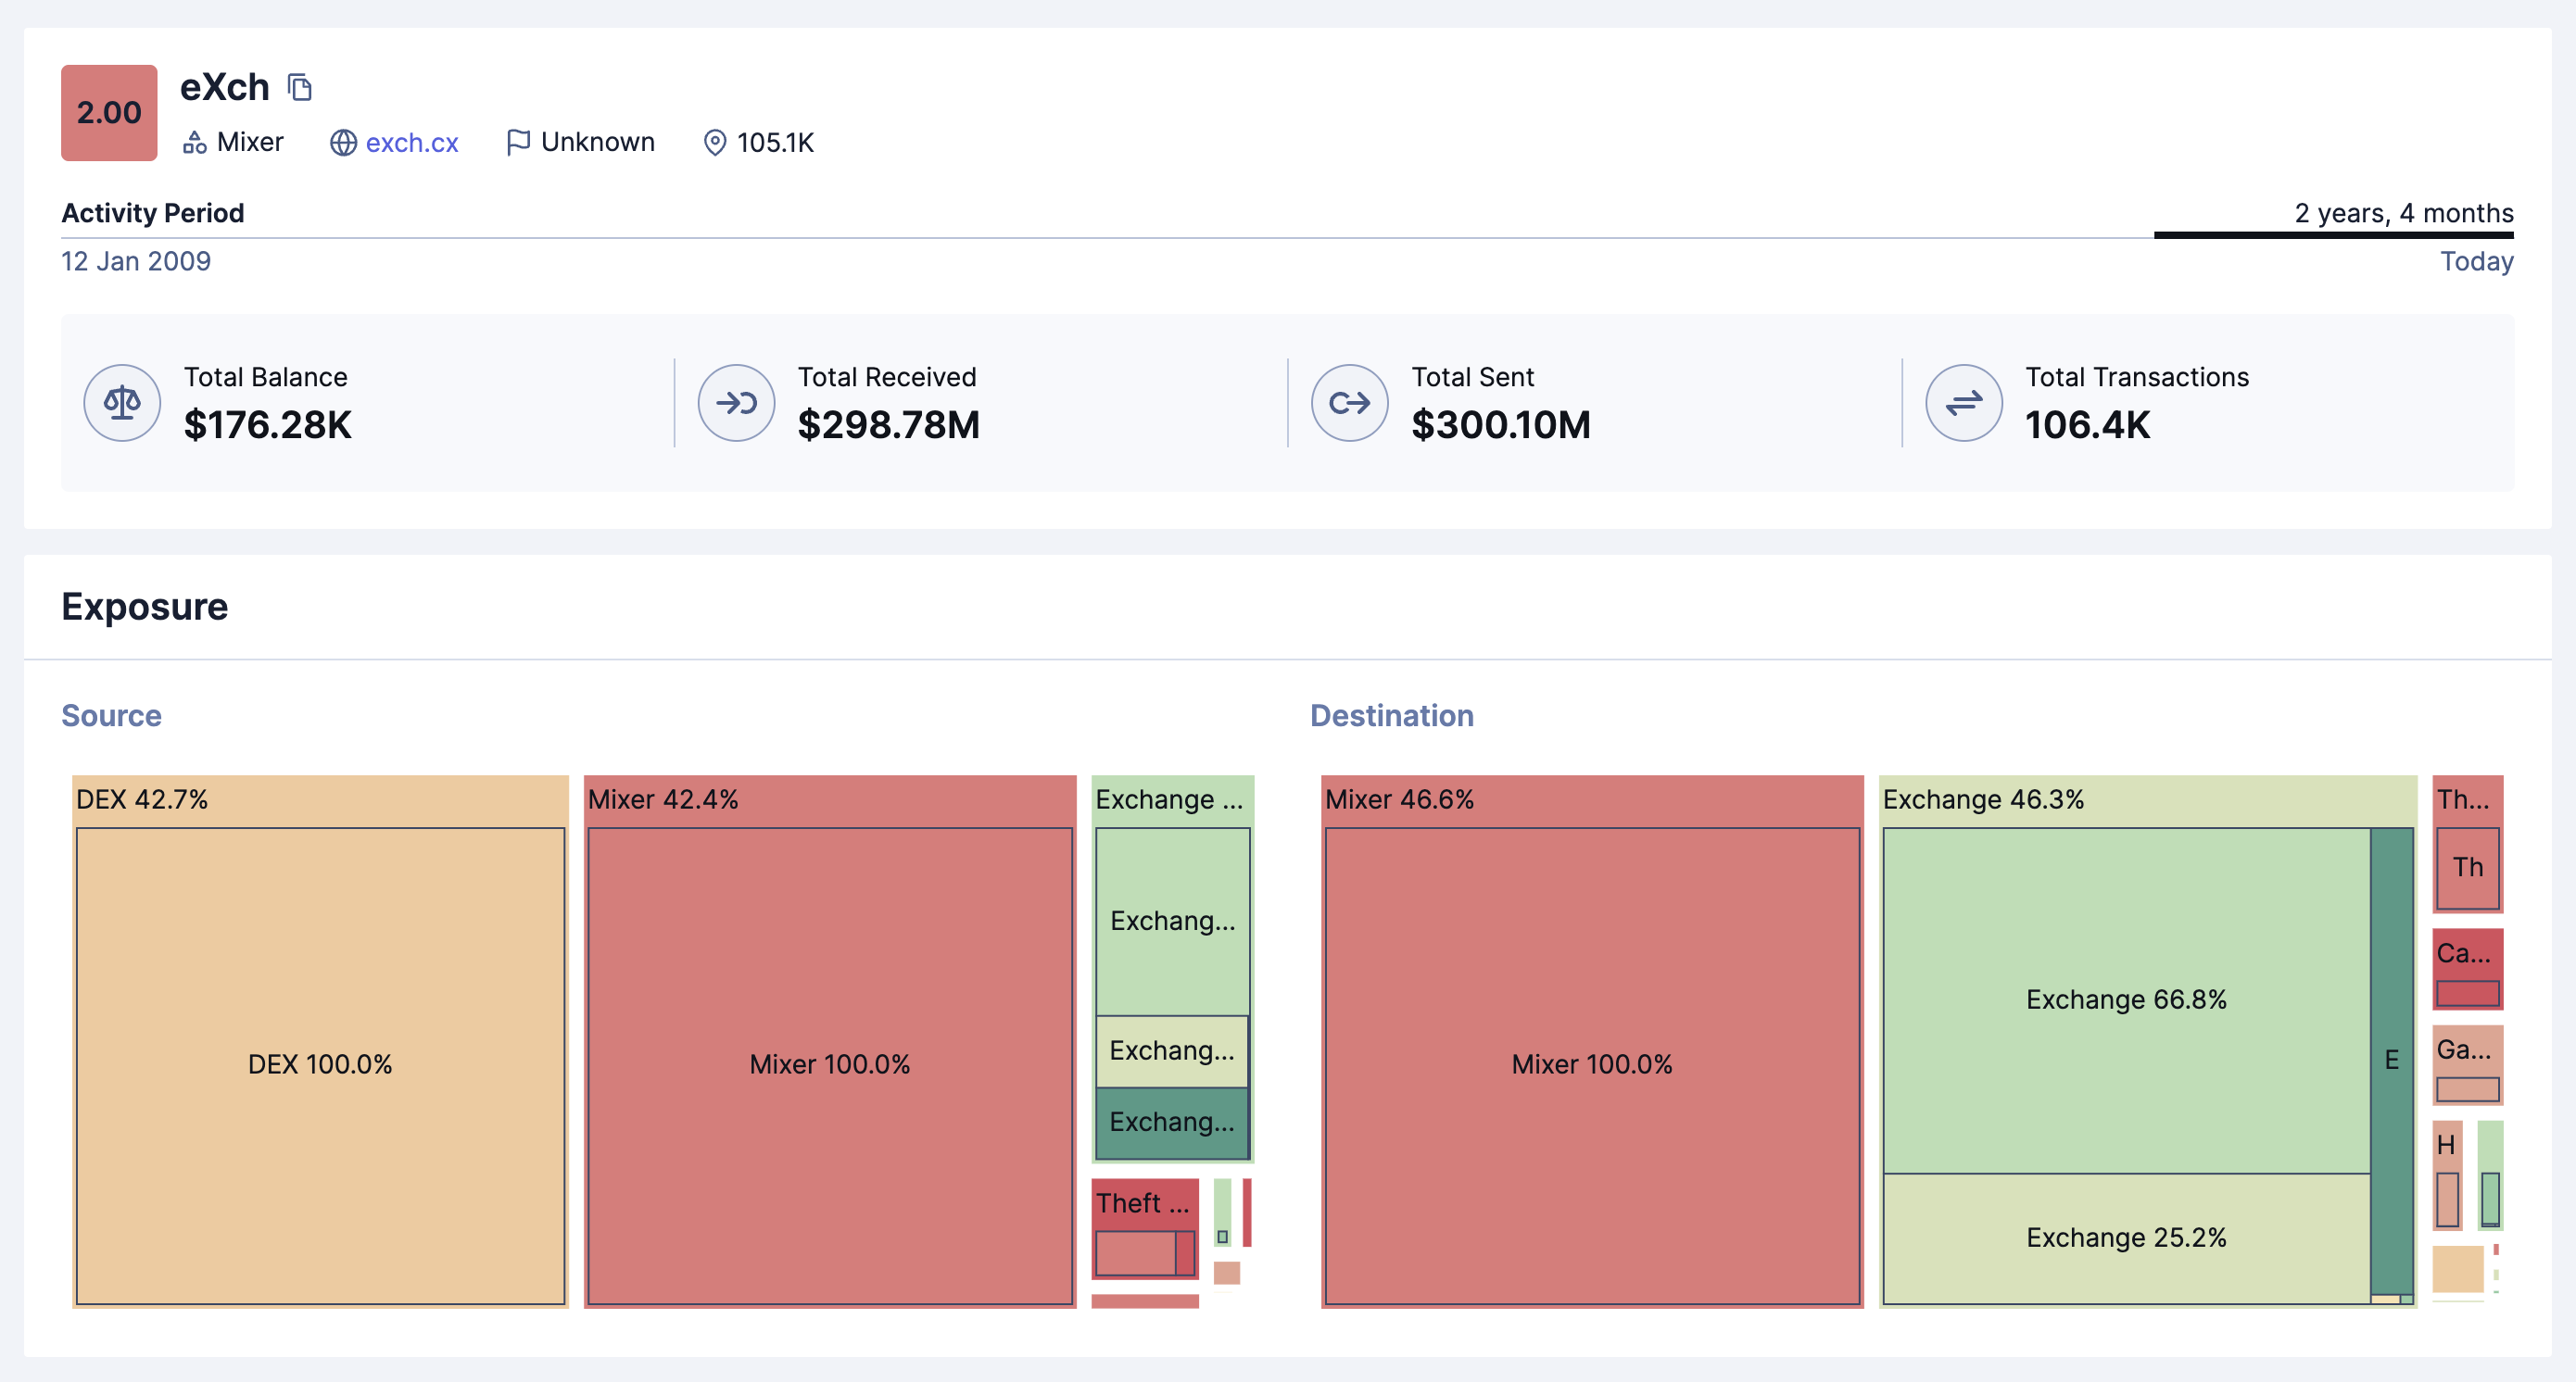Click the Mixer 100.0% destination block

point(1591,1064)
